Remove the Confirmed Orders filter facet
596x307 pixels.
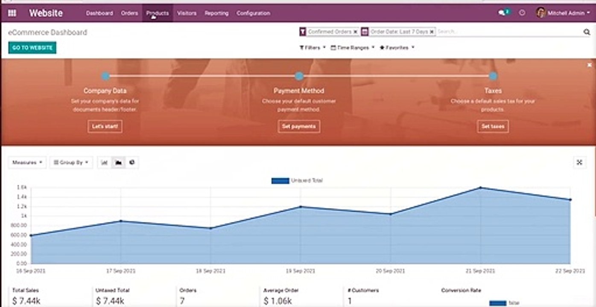356,32
